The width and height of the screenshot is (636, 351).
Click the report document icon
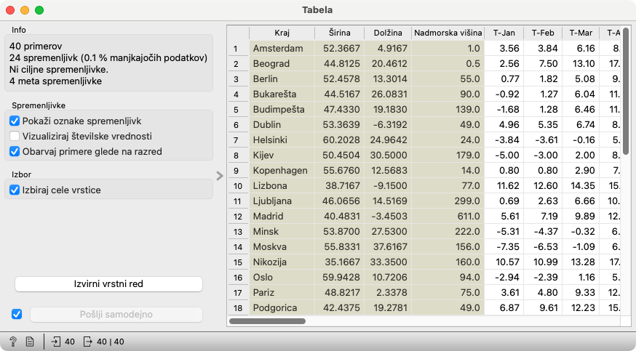30,341
